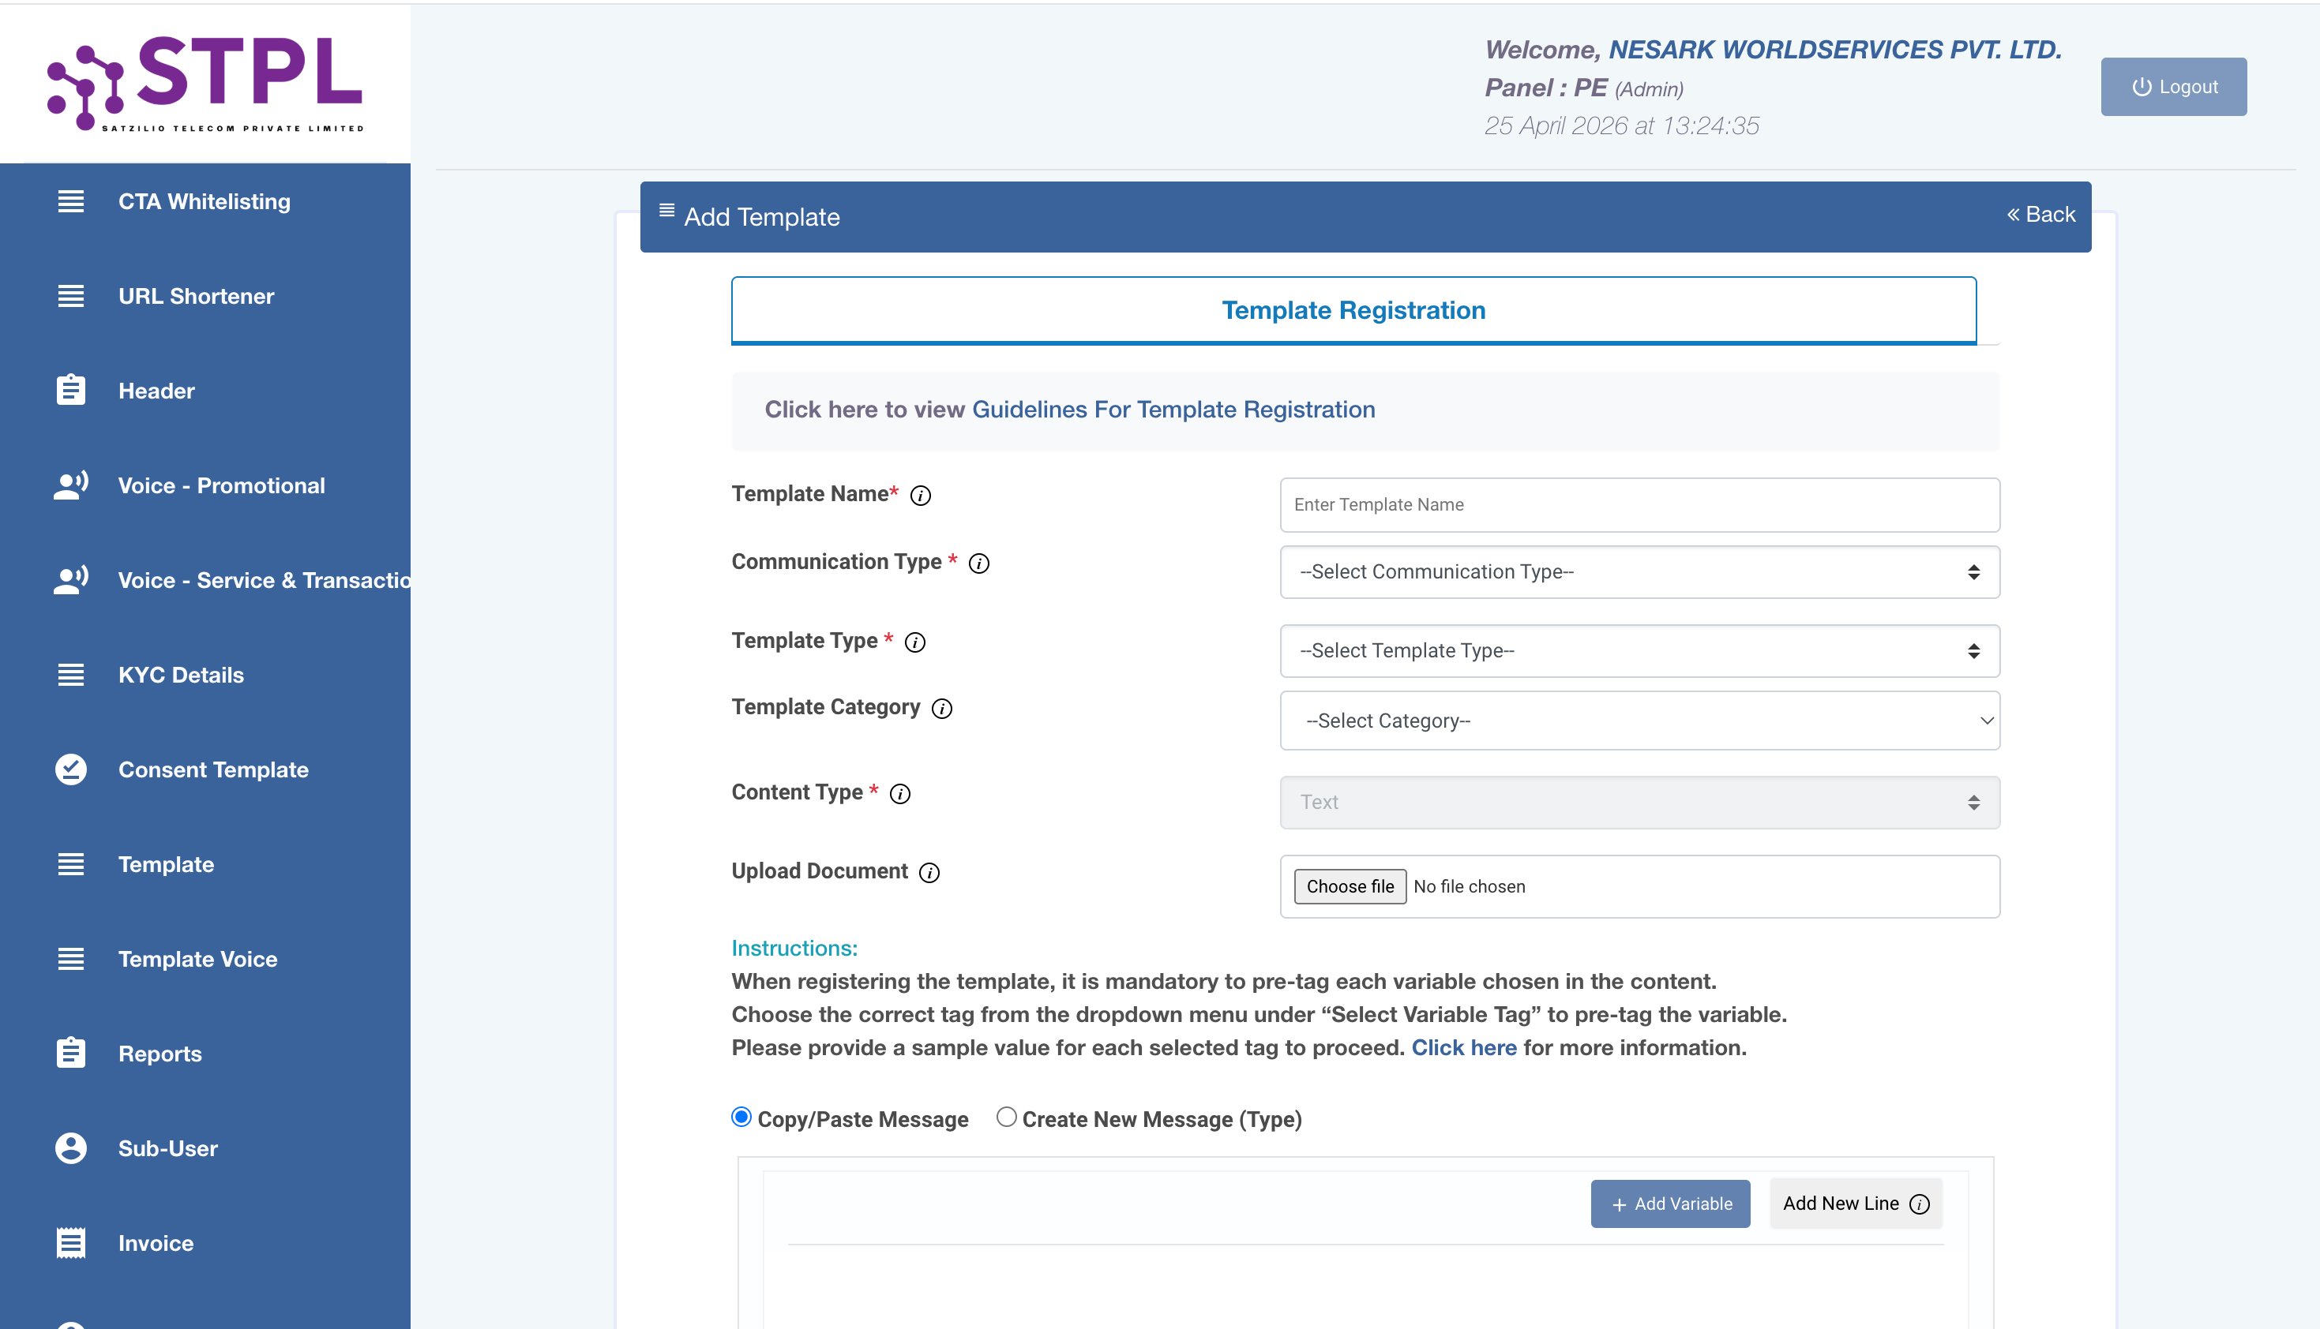Click the info icon on Add New Line
The width and height of the screenshot is (2320, 1329).
[x=1920, y=1204]
